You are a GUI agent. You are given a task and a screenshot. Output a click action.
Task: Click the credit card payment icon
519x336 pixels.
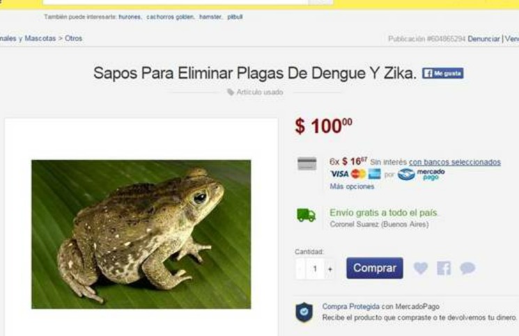click(x=307, y=164)
